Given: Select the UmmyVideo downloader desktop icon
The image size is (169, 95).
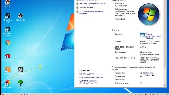Looking at the screenshot, I should click(8, 58).
